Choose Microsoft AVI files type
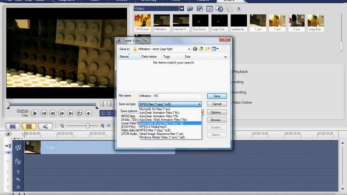Viewport: 347px width, 195px height. pos(170,109)
